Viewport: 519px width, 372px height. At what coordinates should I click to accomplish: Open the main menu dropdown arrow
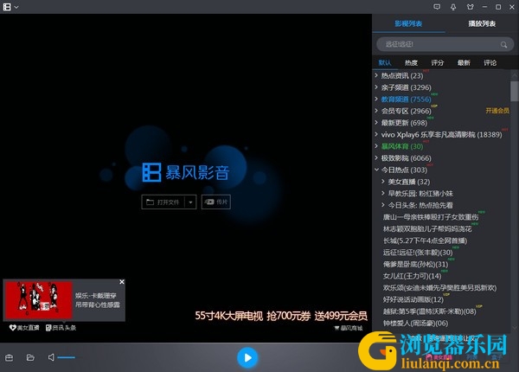point(16,7)
